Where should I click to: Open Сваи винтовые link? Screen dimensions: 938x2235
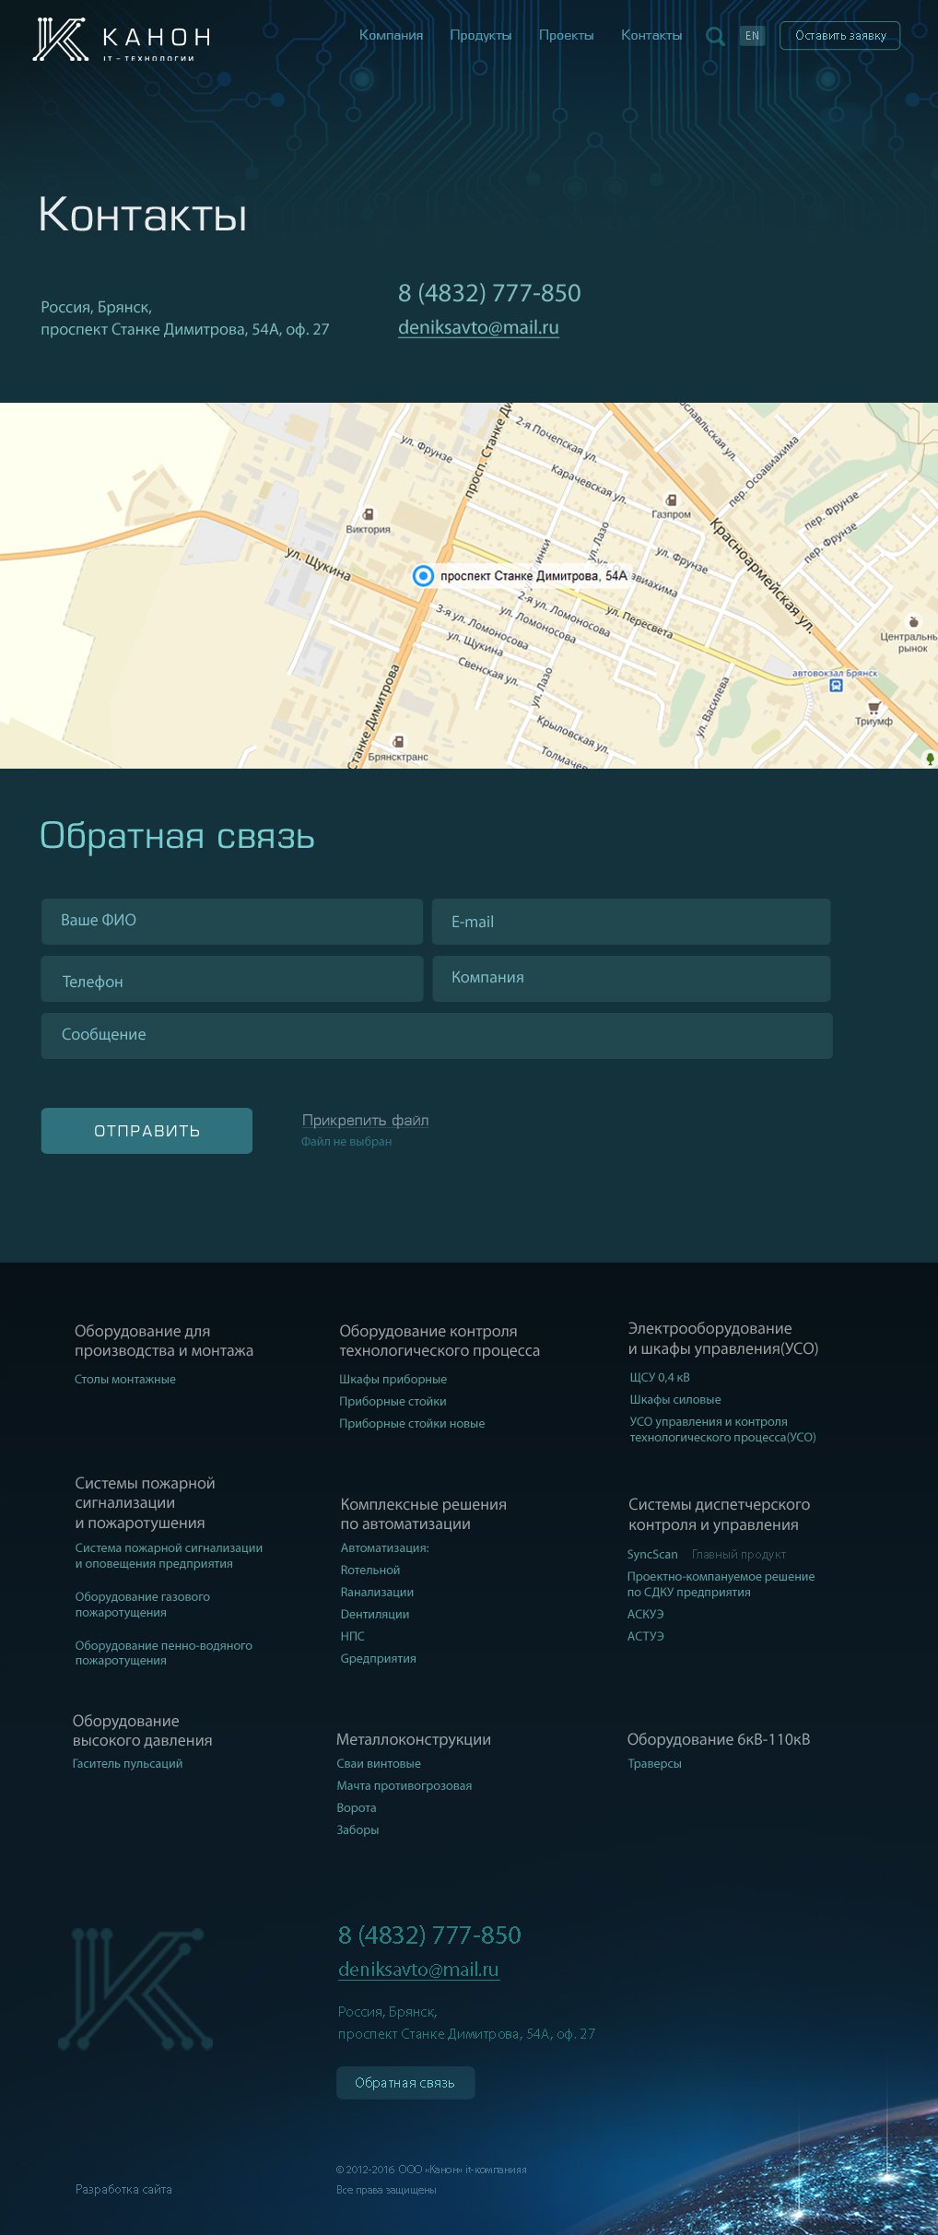click(379, 1763)
